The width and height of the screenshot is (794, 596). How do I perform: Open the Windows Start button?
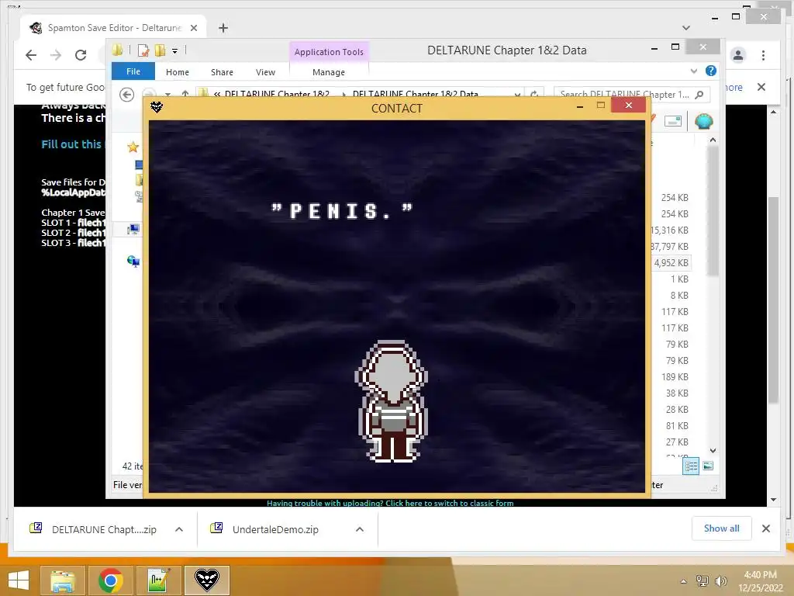click(19, 580)
